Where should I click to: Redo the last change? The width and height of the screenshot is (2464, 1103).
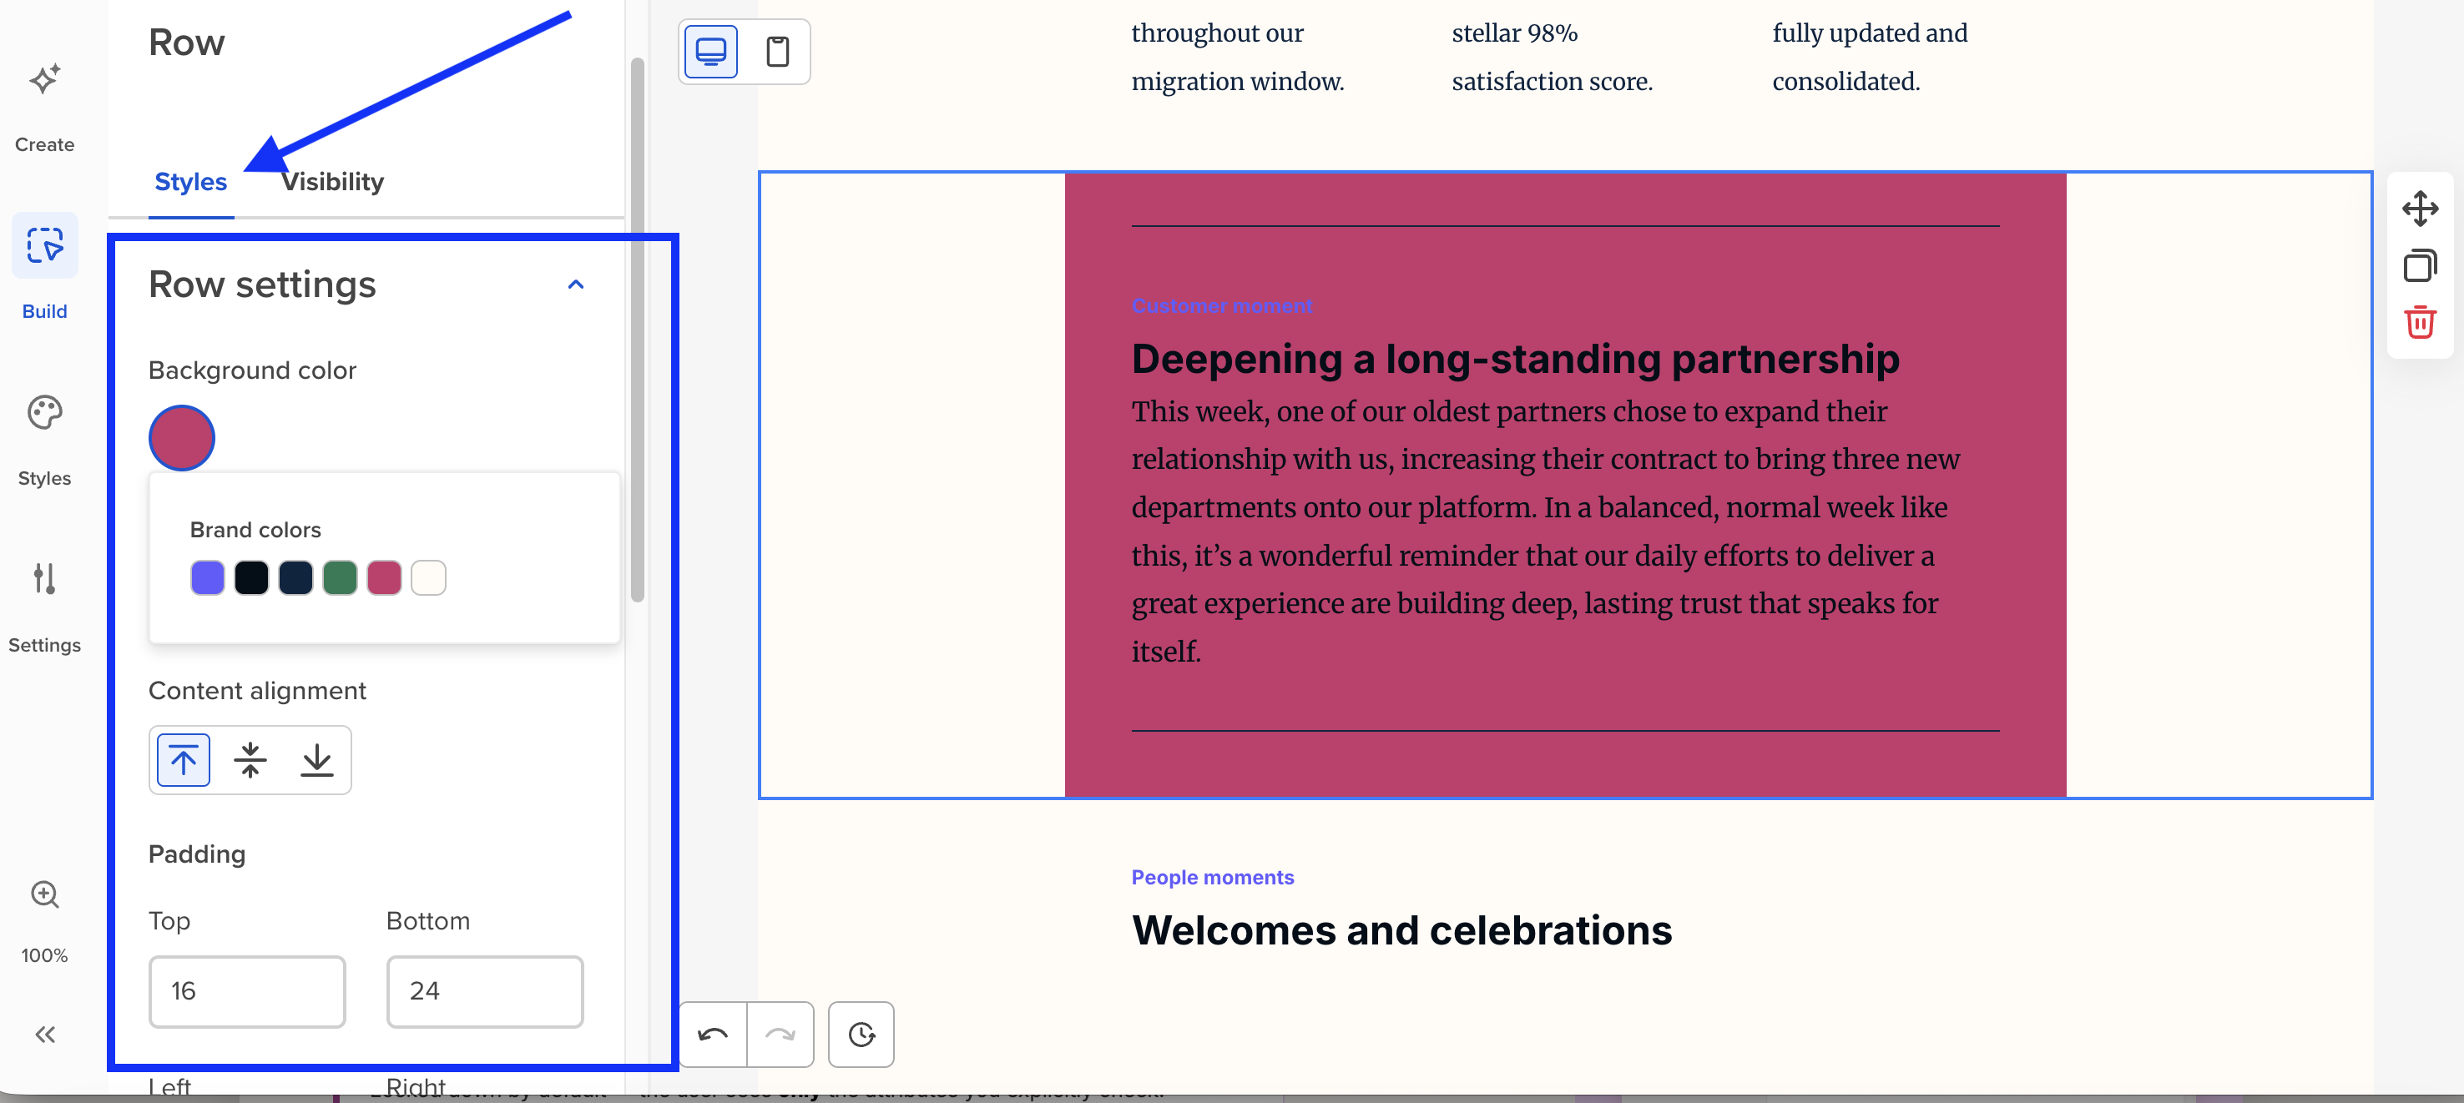(x=780, y=1035)
